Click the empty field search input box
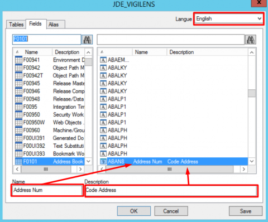Image resolution: width=268 pixels, height=222 pixels. (171, 40)
